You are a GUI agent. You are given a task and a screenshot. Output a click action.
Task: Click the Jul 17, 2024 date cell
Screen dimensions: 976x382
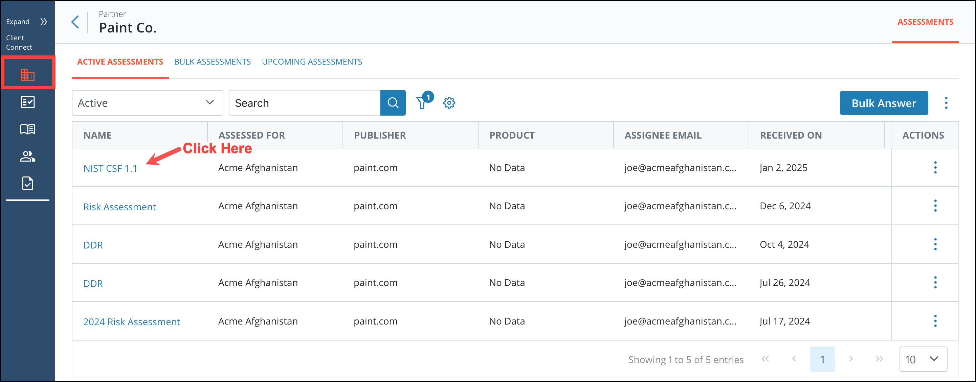tap(785, 321)
